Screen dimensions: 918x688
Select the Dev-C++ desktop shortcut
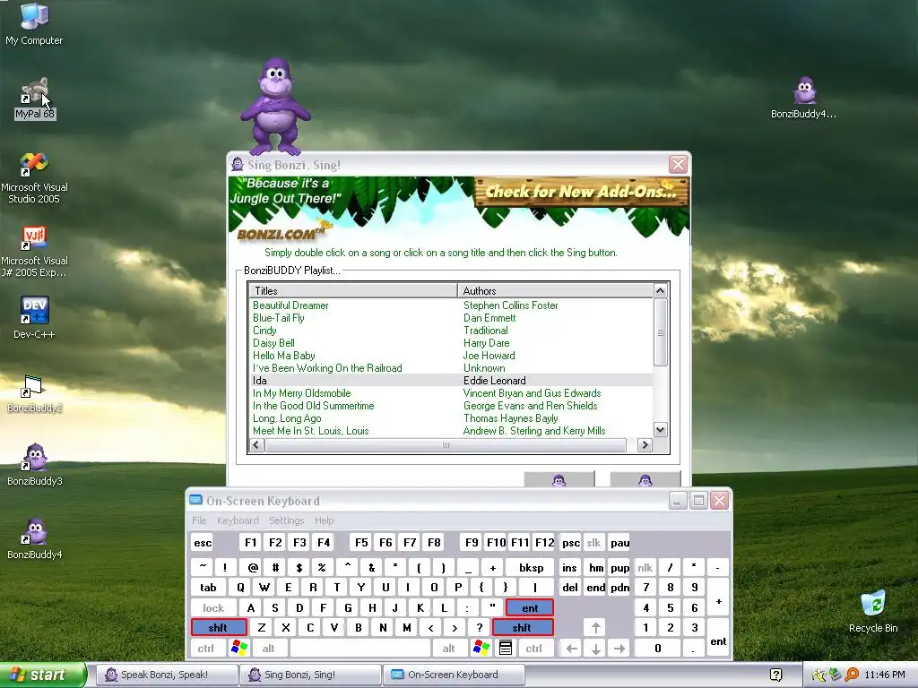(34, 318)
